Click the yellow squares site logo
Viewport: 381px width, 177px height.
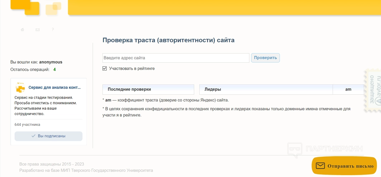pyautogui.click(x=36, y=7)
